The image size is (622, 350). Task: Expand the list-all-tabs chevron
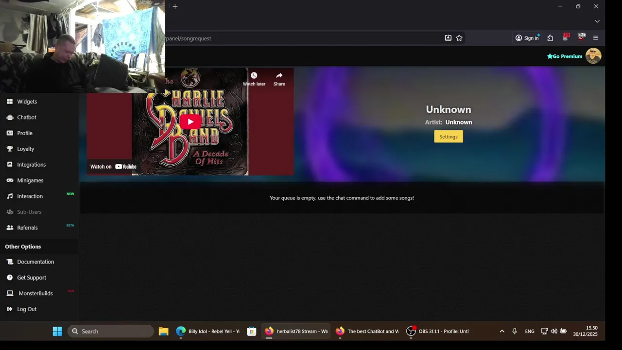click(597, 21)
